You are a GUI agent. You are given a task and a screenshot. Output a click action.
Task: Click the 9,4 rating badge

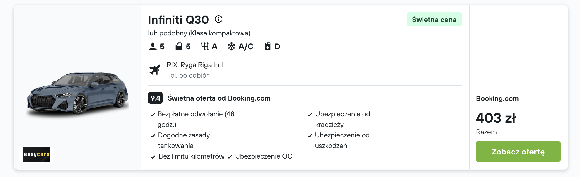(155, 98)
